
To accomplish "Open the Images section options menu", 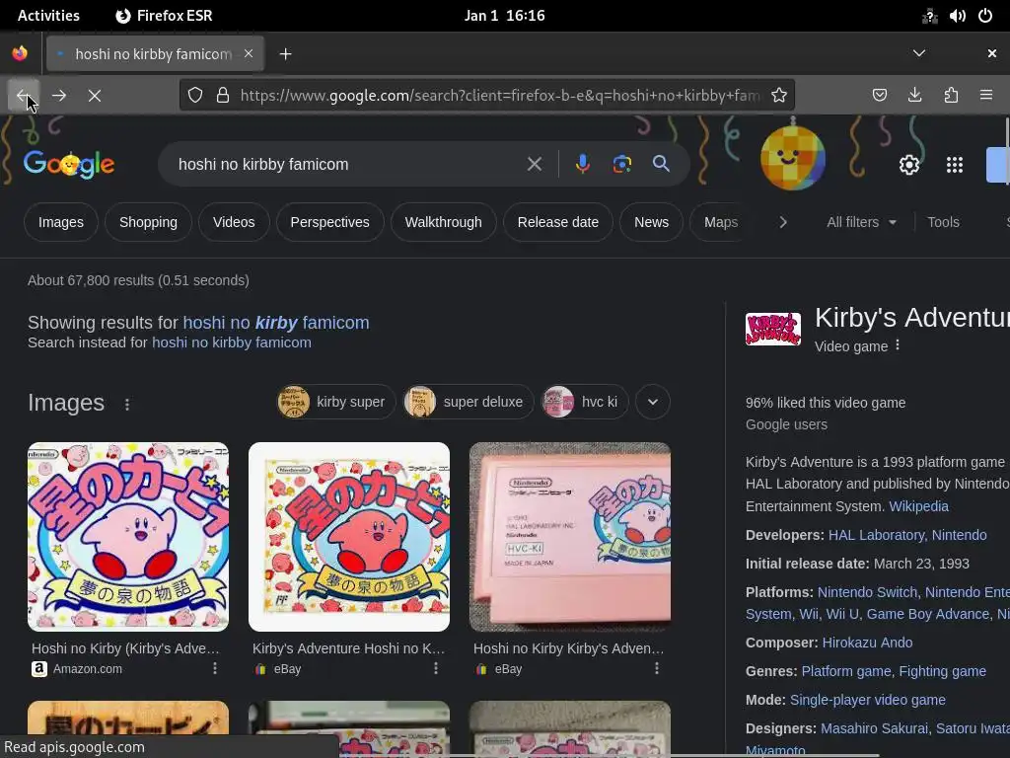I will tap(127, 404).
